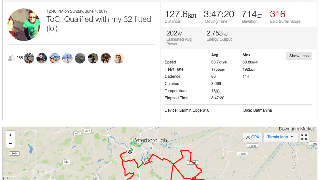Open the Terrain Map dropdown
The height and width of the screenshot is (180, 320).
(x=280, y=137)
